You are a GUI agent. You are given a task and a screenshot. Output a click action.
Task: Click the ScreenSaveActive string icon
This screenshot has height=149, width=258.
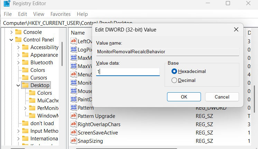[74, 132]
